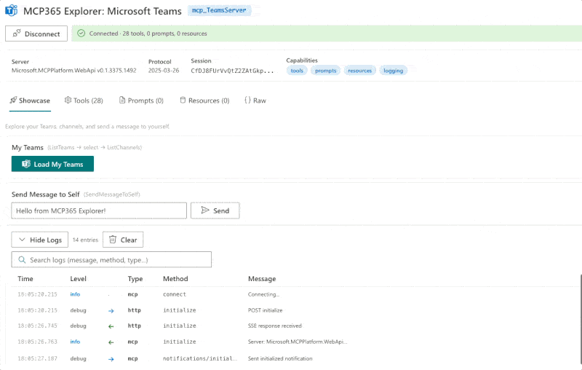Click incoming arrow icon in SSE response row
The height and width of the screenshot is (370, 582).
[111, 326]
